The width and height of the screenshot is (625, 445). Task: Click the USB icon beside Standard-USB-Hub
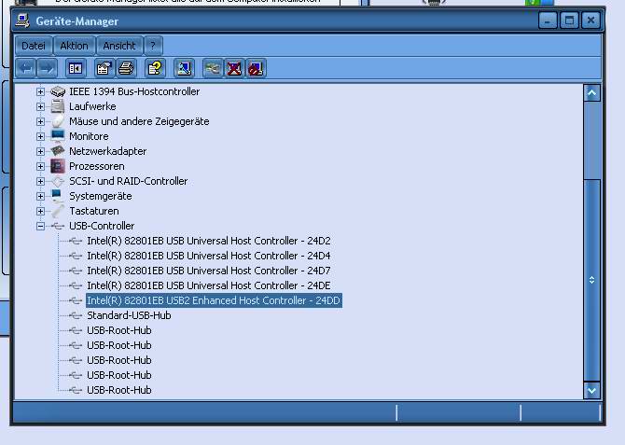[x=75, y=315]
